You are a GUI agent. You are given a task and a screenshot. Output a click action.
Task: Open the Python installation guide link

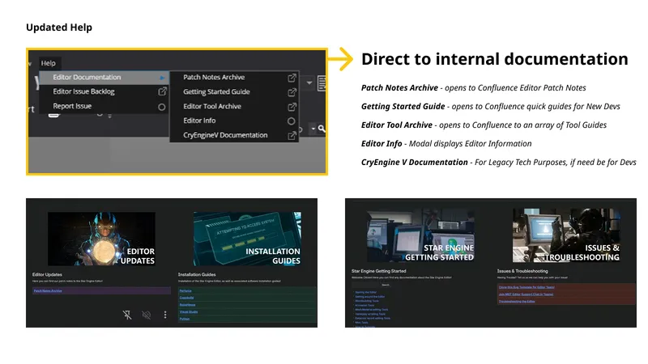click(x=185, y=319)
